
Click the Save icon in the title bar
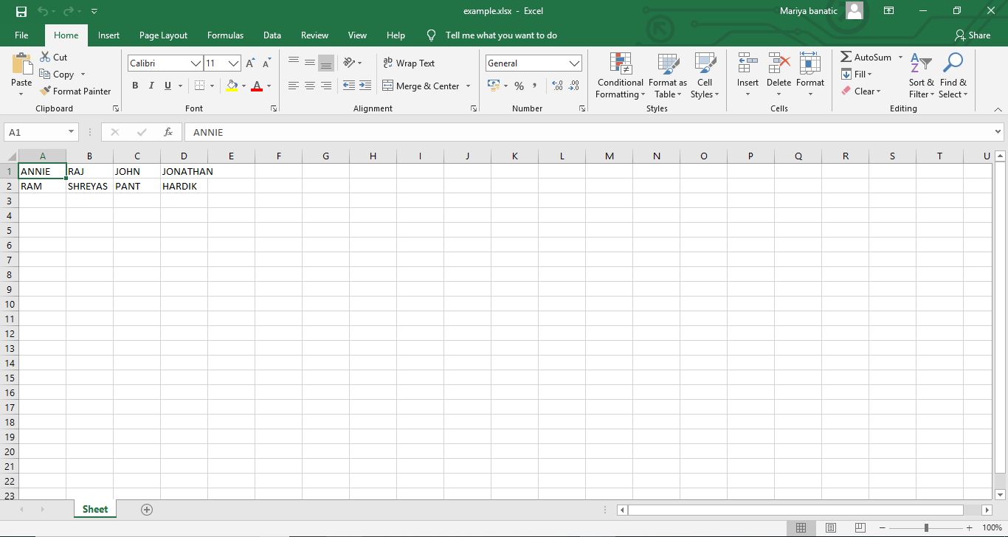coord(21,11)
